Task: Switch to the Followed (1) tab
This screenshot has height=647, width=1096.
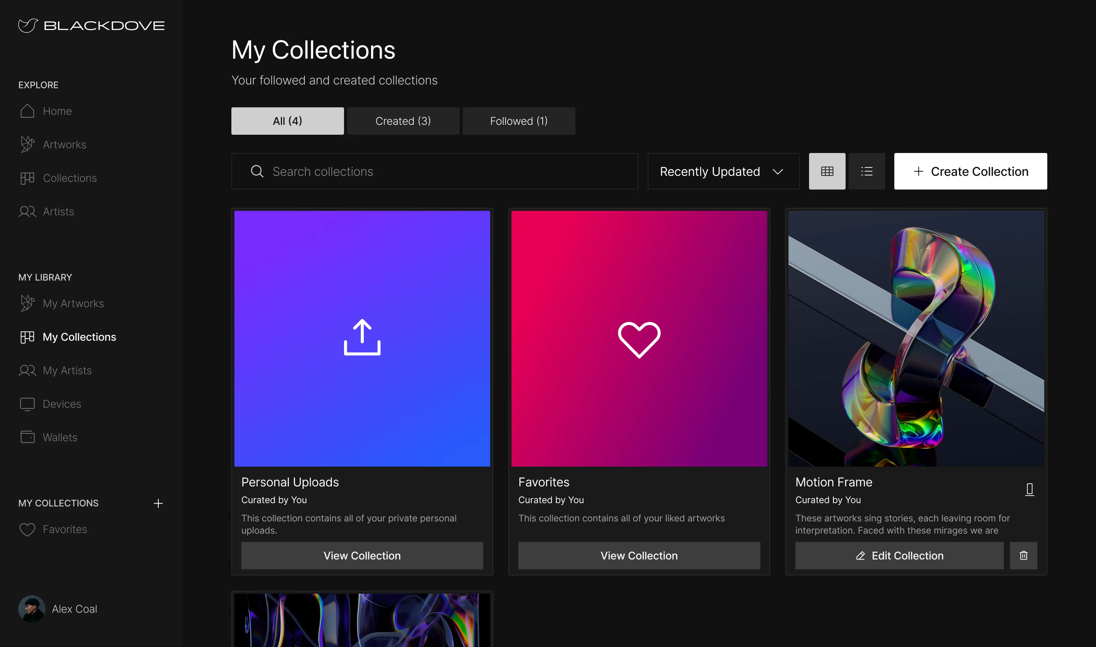Action: [519, 121]
